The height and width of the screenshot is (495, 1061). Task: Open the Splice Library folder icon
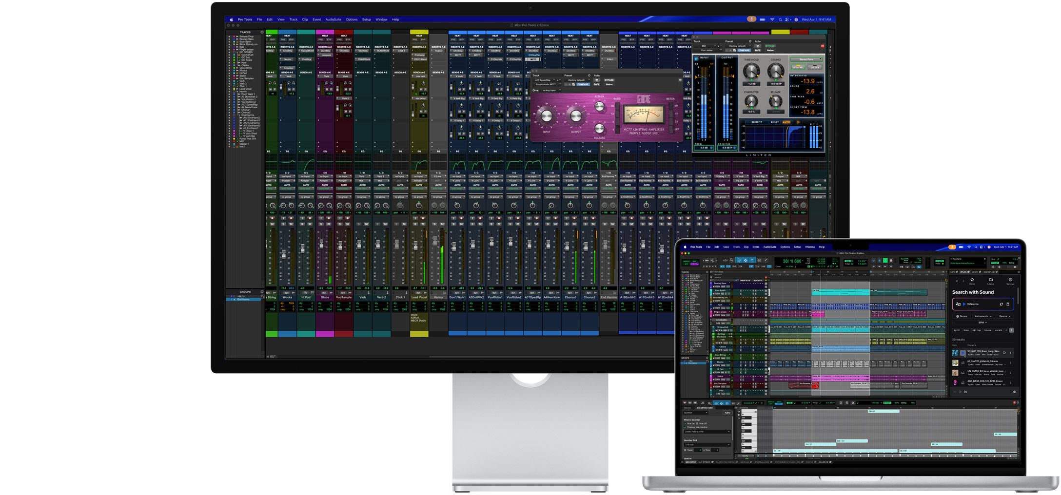pyautogui.click(x=990, y=280)
